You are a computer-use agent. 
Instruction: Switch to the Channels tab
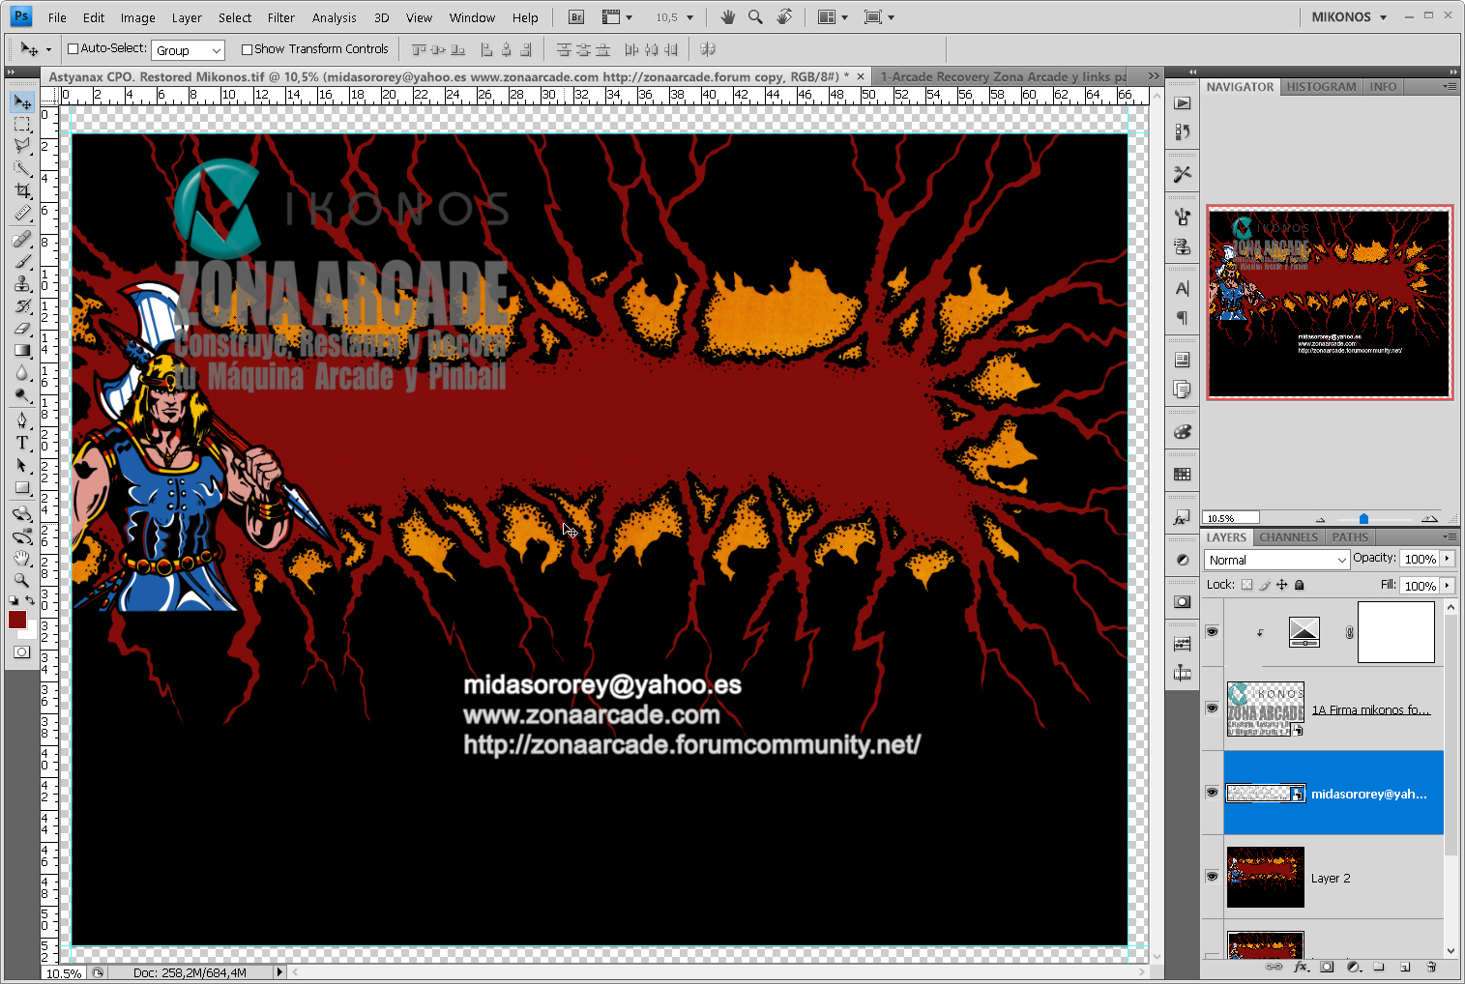click(1288, 537)
